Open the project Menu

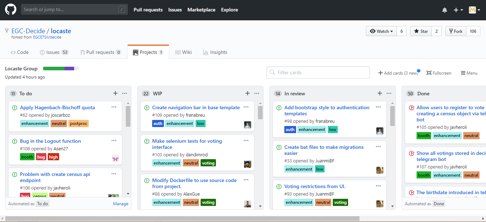(469, 73)
